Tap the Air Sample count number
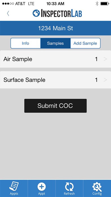The width and height of the screenshot is (111, 197). point(96,59)
